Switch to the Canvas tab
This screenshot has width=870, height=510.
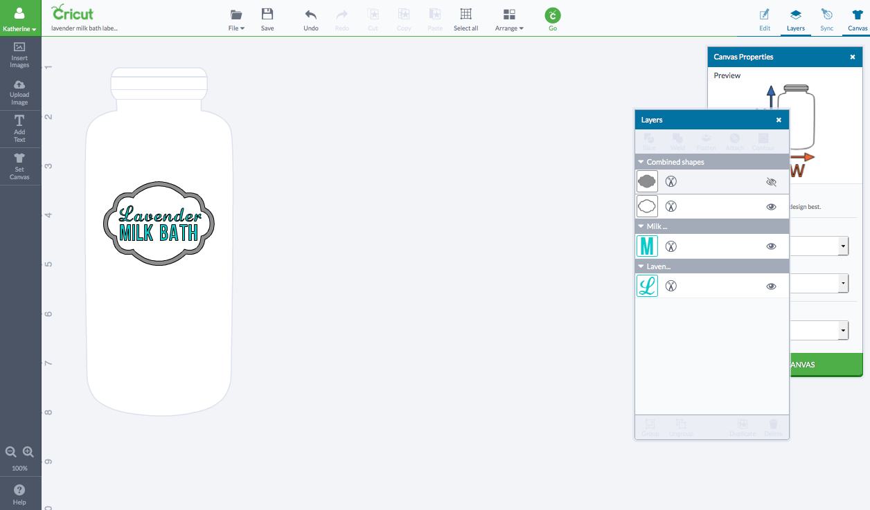point(858,19)
